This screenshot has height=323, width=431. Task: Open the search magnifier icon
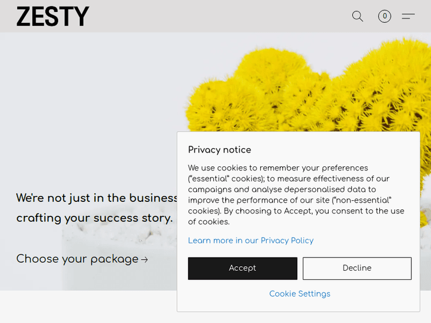coord(357,16)
